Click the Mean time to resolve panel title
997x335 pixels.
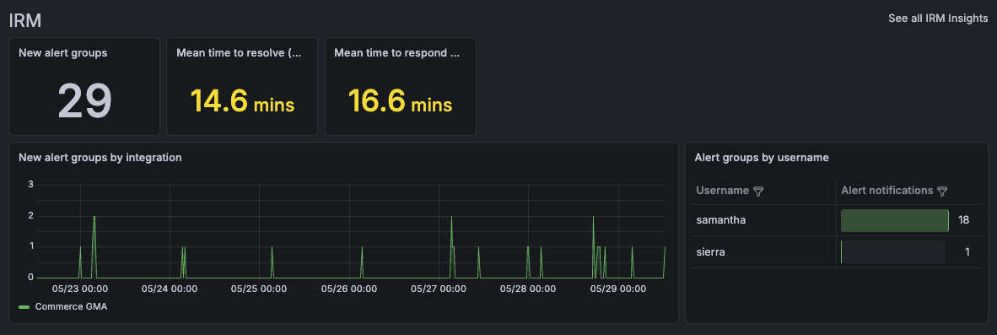coord(239,53)
